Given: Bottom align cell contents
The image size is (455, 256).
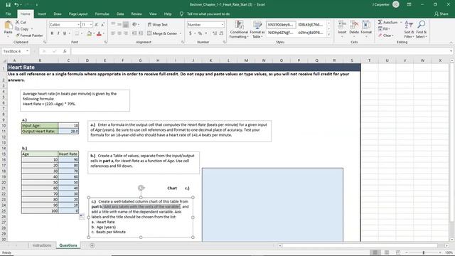Looking at the screenshot, I should click(126, 24).
